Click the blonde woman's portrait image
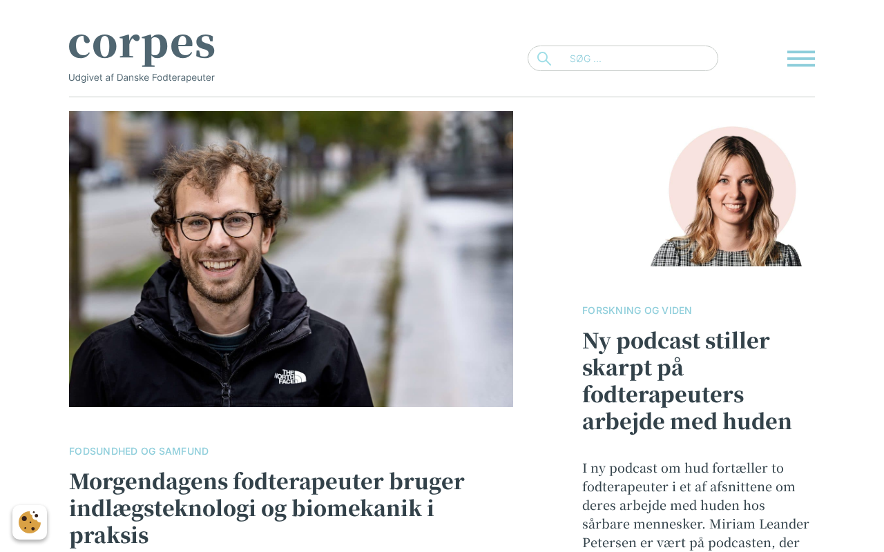884x552 pixels. [727, 196]
